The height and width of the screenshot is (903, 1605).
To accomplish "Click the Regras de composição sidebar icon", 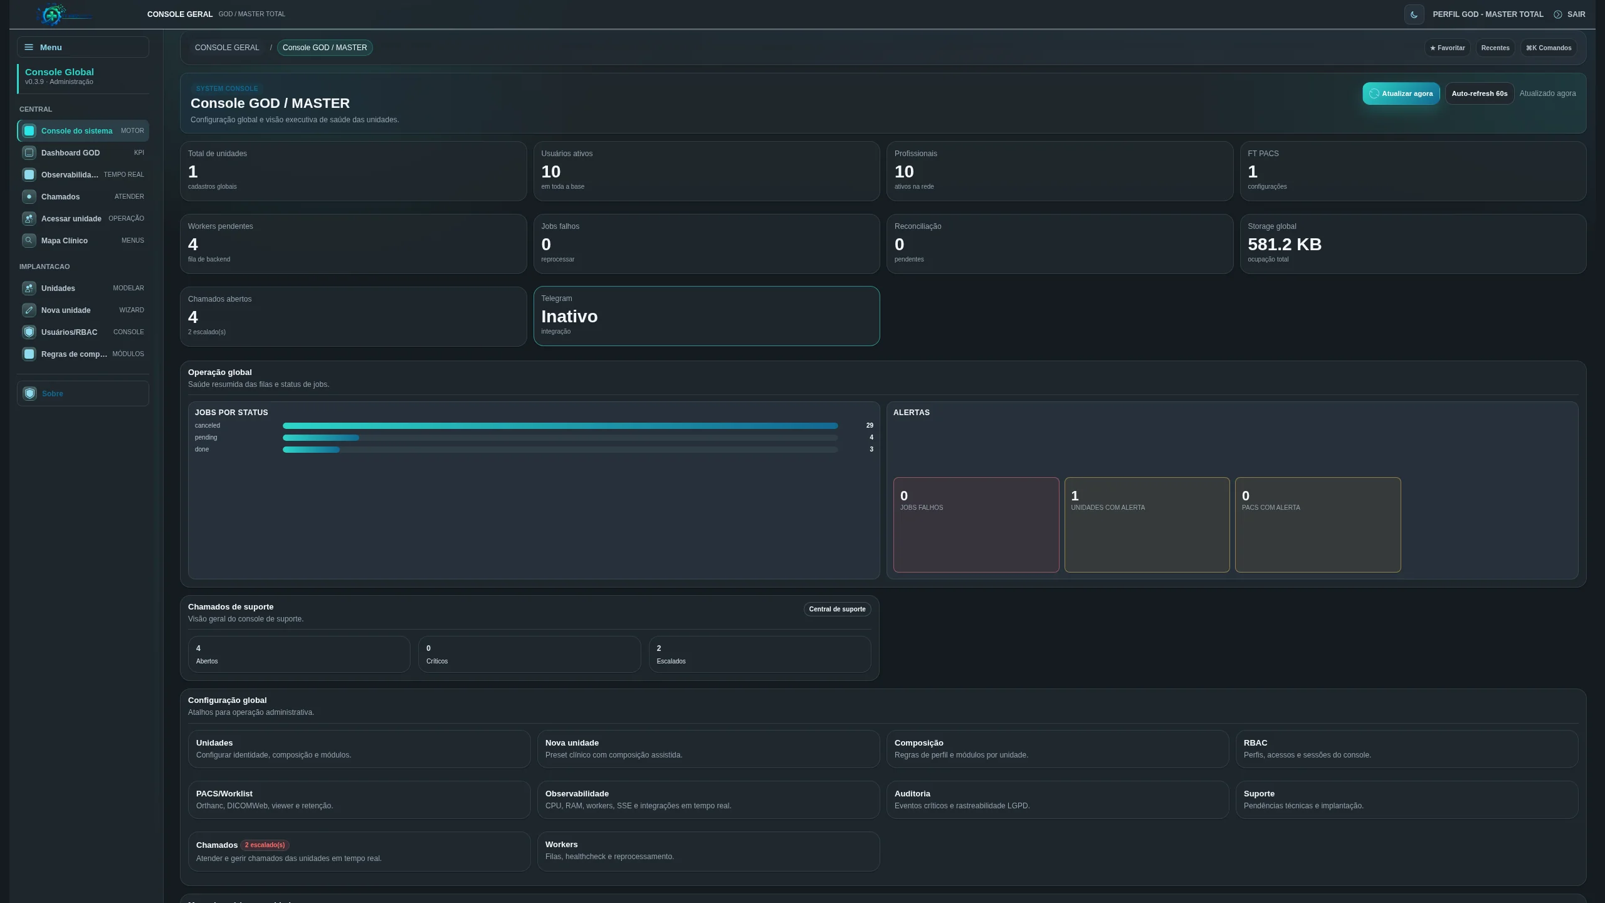I will pyautogui.click(x=29, y=354).
